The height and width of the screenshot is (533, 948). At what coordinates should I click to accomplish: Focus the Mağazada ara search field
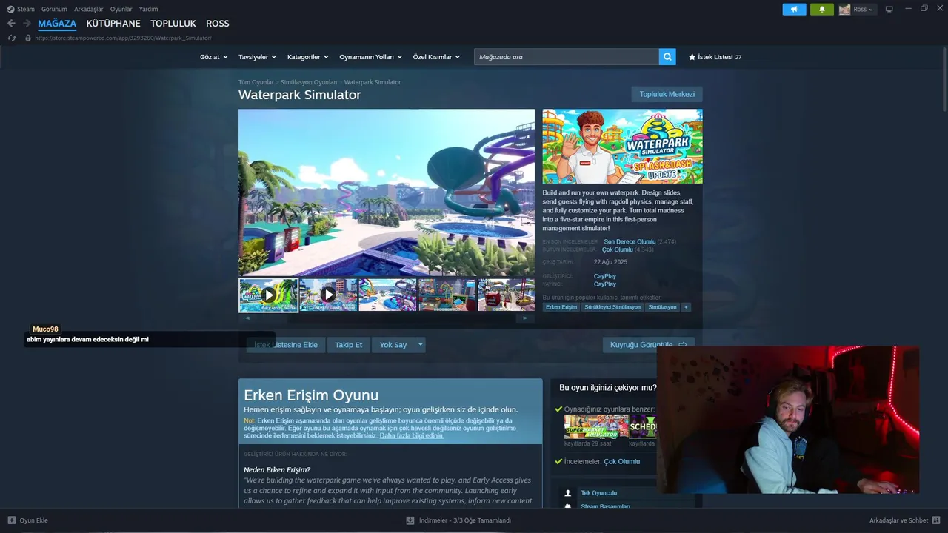pyautogui.click(x=567, y=57)
